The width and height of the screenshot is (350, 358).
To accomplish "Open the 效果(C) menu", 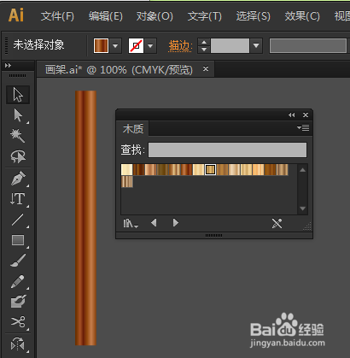I will (x=302, y=16).
